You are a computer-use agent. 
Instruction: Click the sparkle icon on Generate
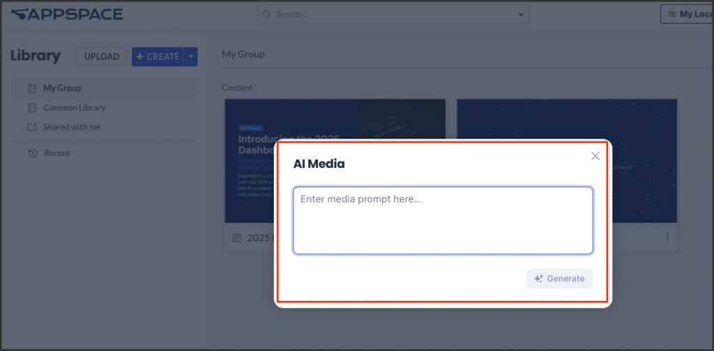pos(539,279)
